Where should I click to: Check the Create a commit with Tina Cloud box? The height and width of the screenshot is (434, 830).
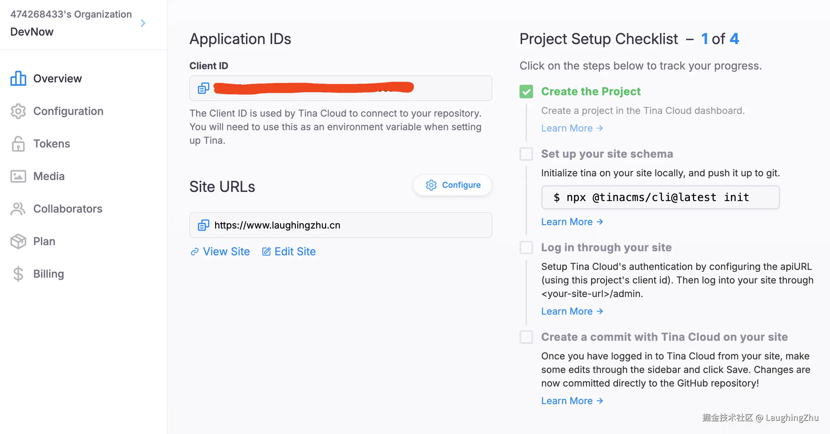(526, 337)
